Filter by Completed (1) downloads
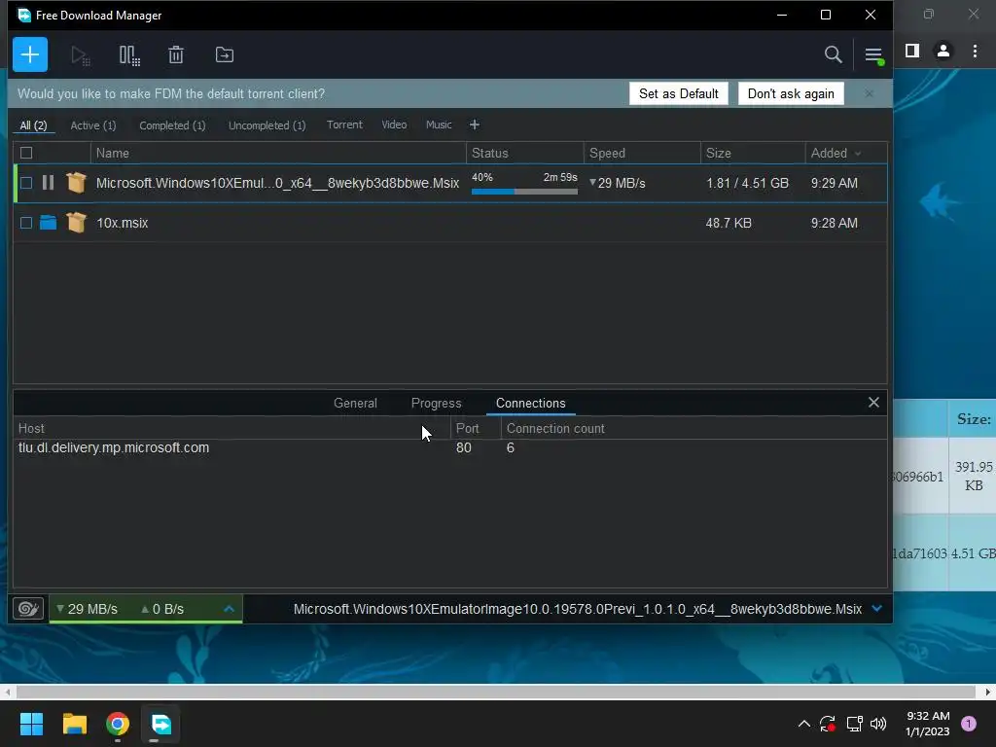 click(x=172, y=125)
